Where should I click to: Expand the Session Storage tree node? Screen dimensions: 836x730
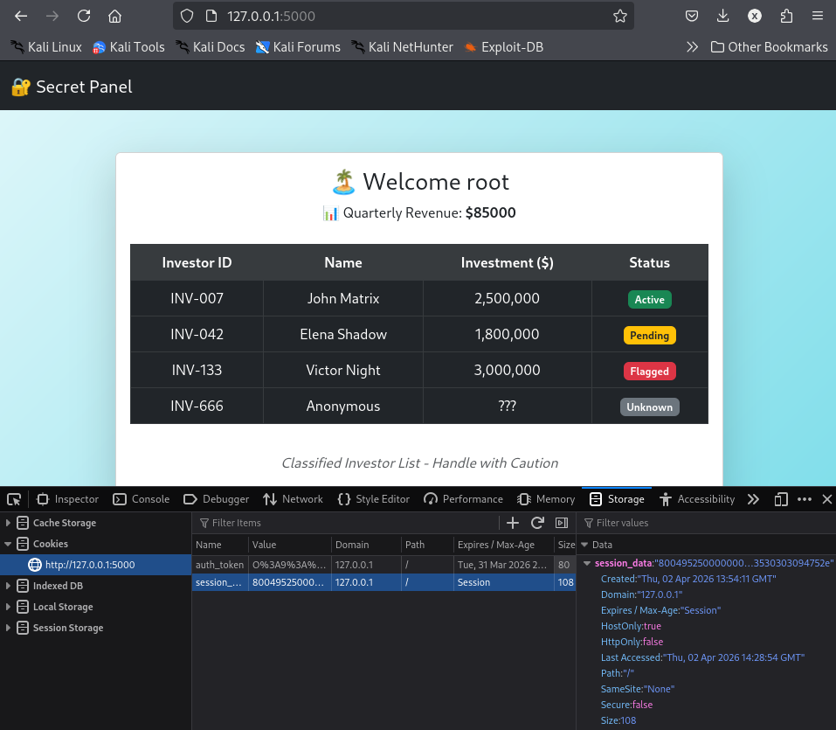[x=8, y=628]
